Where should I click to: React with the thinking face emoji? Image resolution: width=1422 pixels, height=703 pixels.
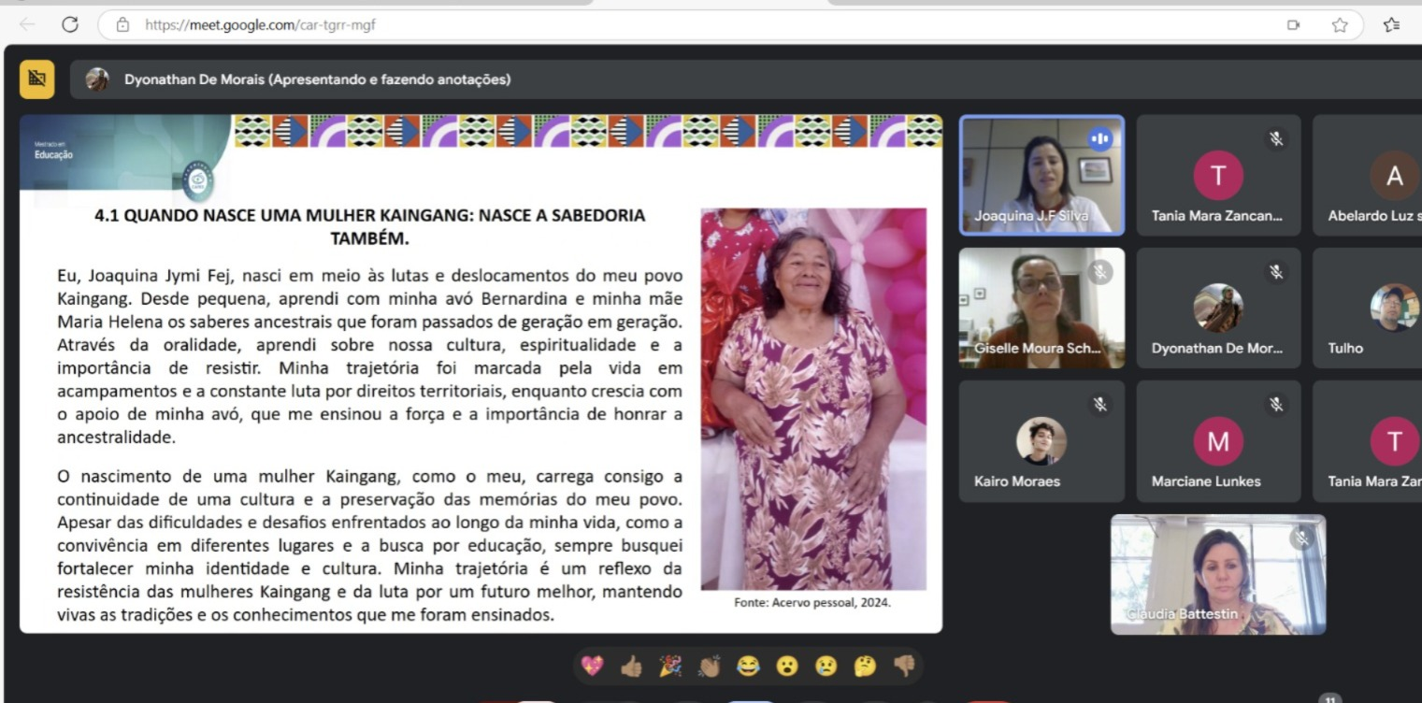pos(865,666)
